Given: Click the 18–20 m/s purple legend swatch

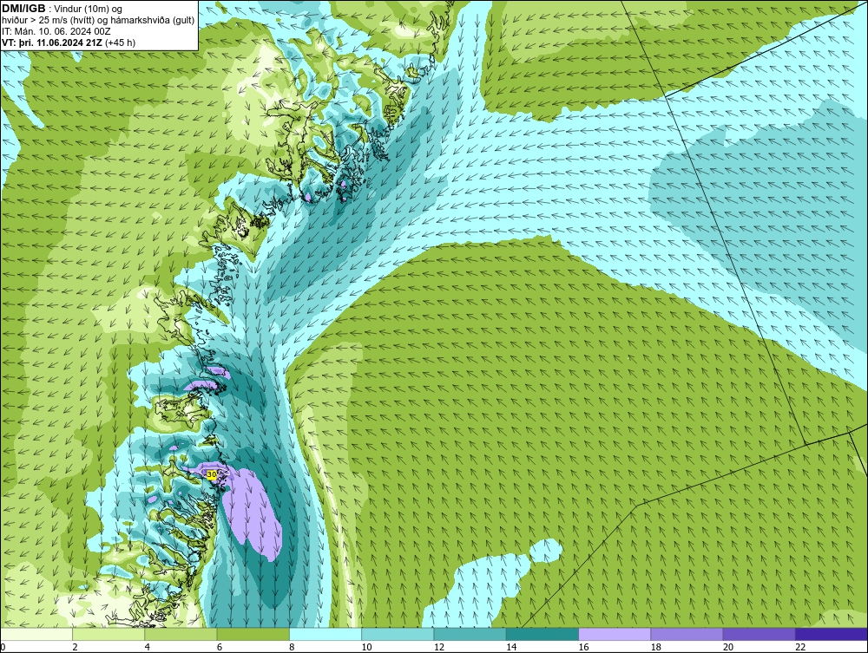Looking at the screenshot, I should click(x=687, y=634).
